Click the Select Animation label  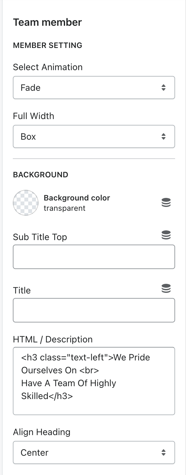pos(48,67)
